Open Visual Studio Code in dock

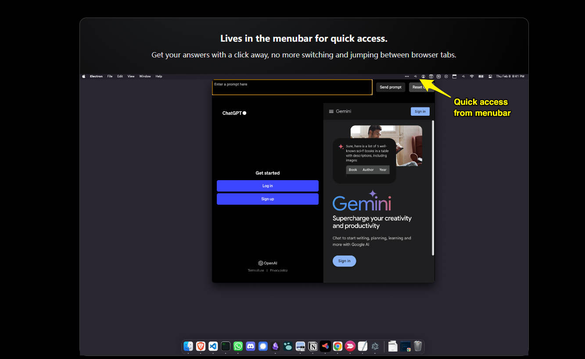pos(213,346)
